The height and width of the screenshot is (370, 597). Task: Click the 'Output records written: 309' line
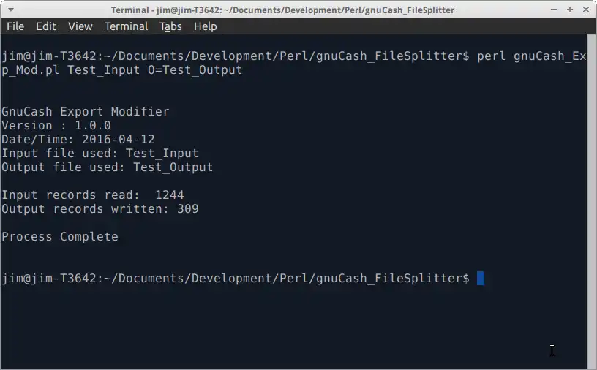[x=100, y=209]
